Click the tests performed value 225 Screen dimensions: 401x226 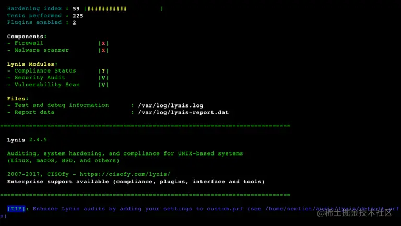pos(78,16)
